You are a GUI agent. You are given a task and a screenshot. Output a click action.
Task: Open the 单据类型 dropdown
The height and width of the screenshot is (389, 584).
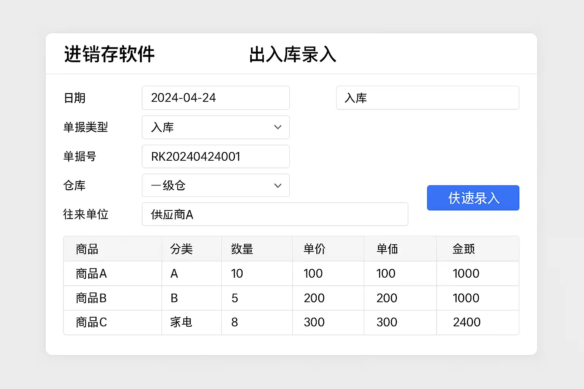pos(216,127)
